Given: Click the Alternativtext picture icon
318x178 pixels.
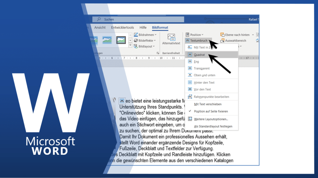Looking at the screenshot, I should point(171,37).
